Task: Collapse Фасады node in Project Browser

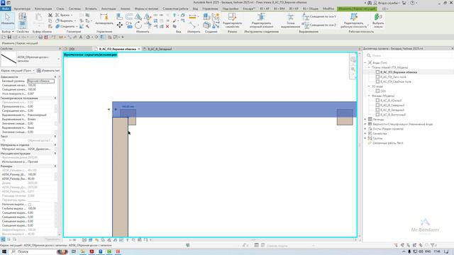Action: point(369,96)
